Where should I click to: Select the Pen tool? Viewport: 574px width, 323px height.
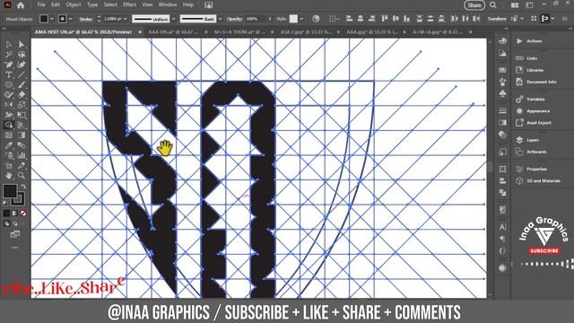coord(9,65)
